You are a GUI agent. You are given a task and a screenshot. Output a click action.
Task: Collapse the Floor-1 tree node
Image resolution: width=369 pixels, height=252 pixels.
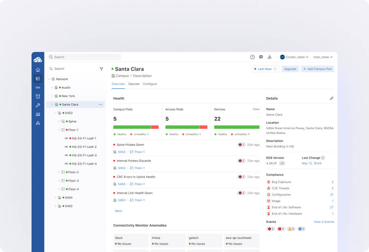point(59,130)
